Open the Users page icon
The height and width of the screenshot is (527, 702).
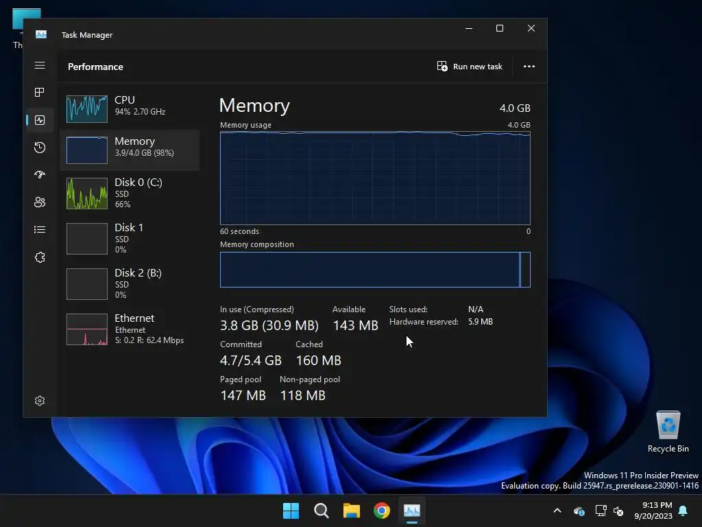(x=40, y=202)
